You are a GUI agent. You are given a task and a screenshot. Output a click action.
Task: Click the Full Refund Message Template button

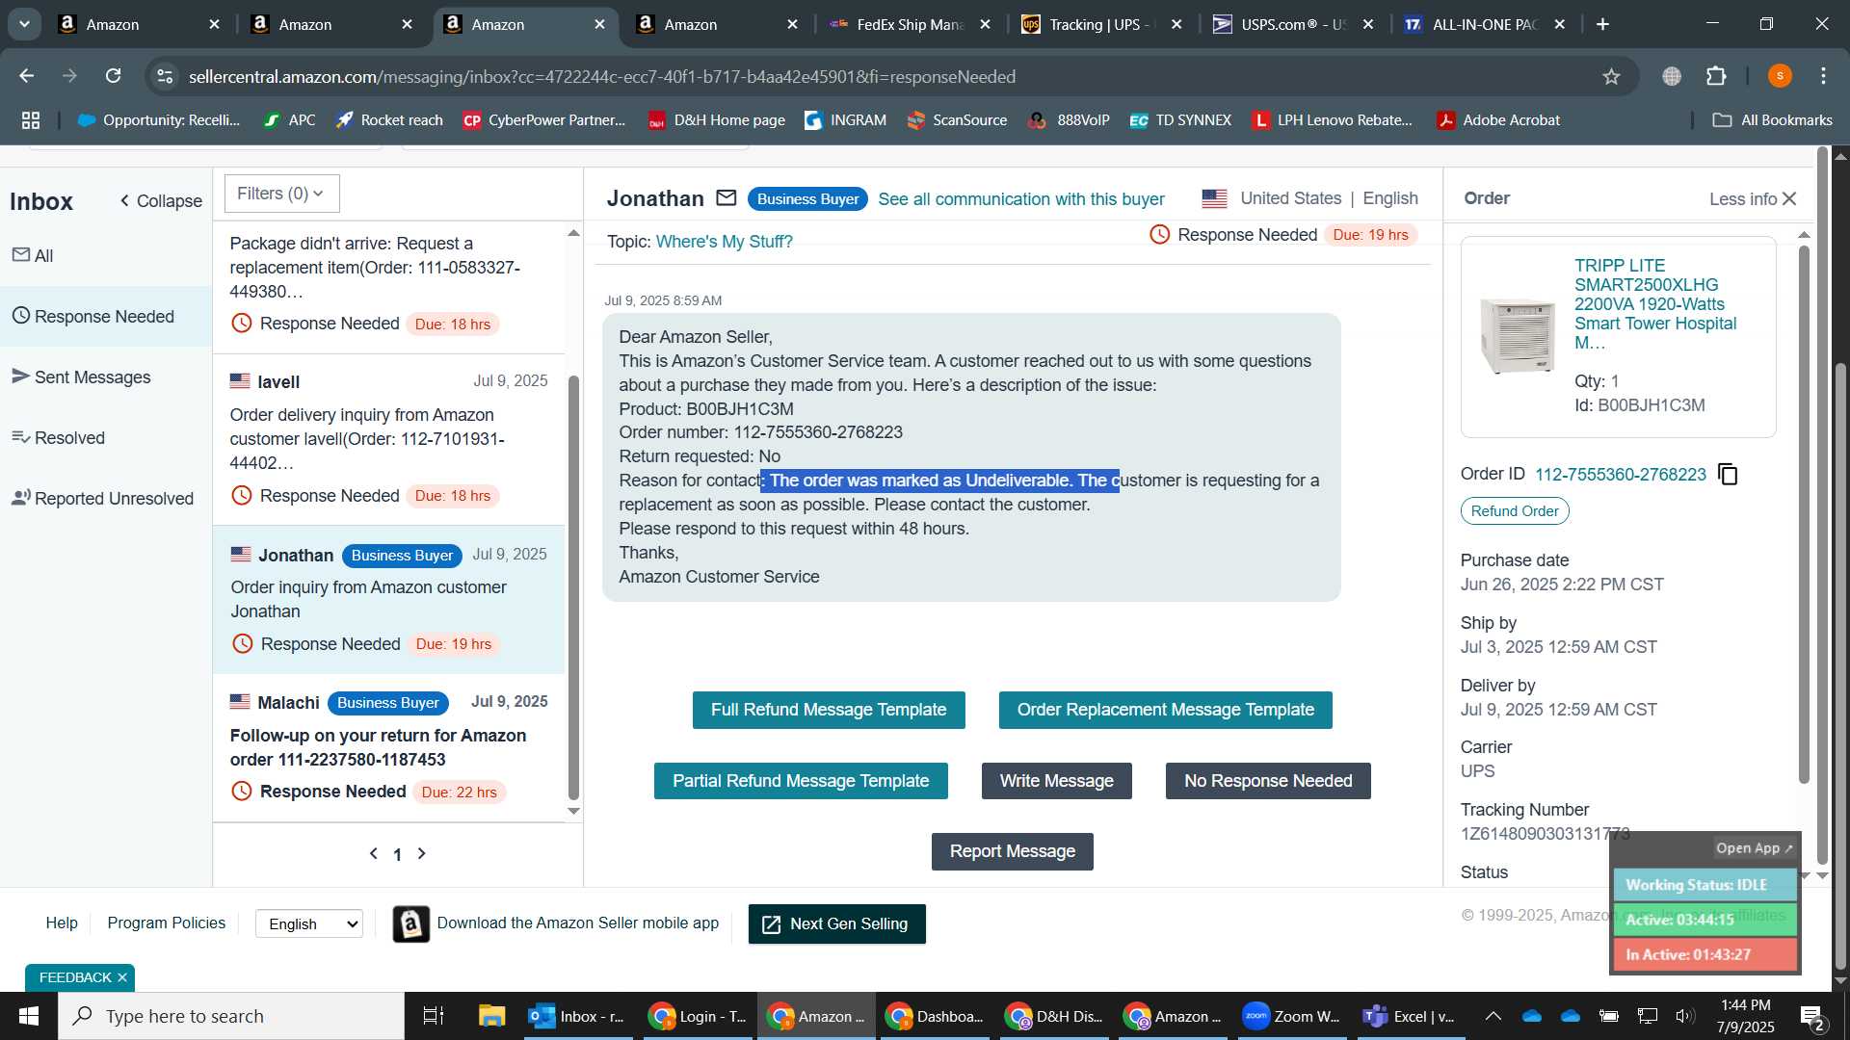point(829,710)
